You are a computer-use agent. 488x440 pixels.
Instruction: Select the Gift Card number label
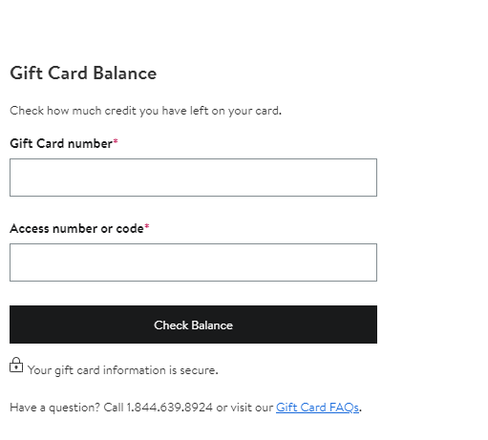pos(61,144)
